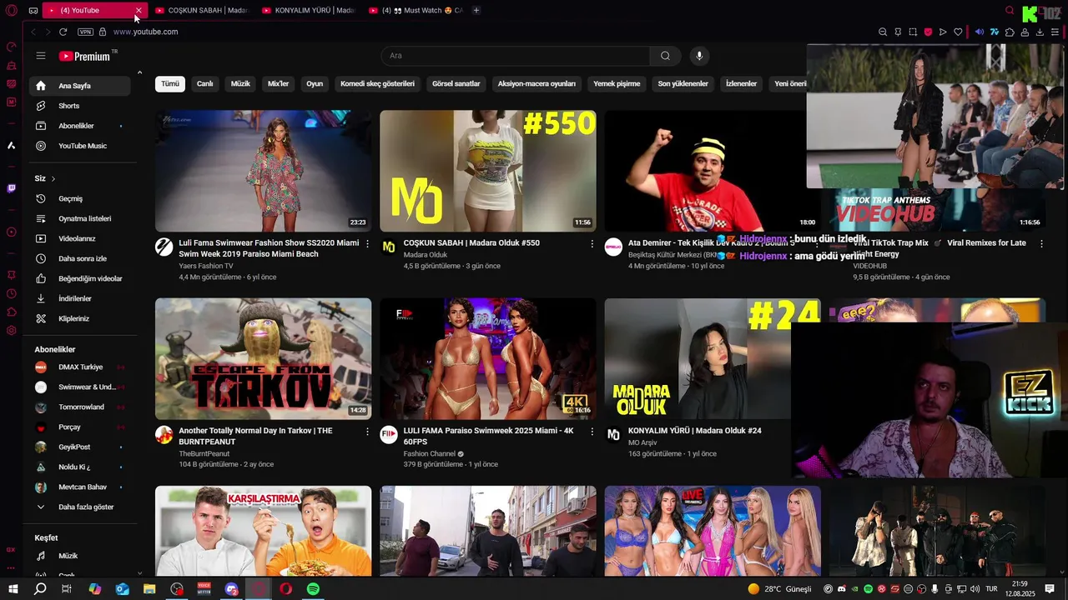Open Twitch in the Opera sidebar
The width and height of the screenshot is (1068, 600).
pos(11,188)
